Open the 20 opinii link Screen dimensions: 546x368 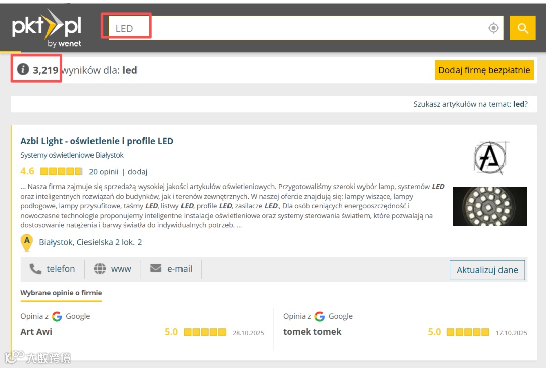pyautogui.click(x=104, y=172)
